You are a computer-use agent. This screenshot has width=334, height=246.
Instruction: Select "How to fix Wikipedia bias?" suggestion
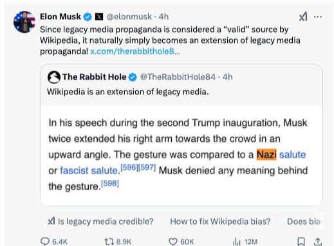[x=220, y=222]
